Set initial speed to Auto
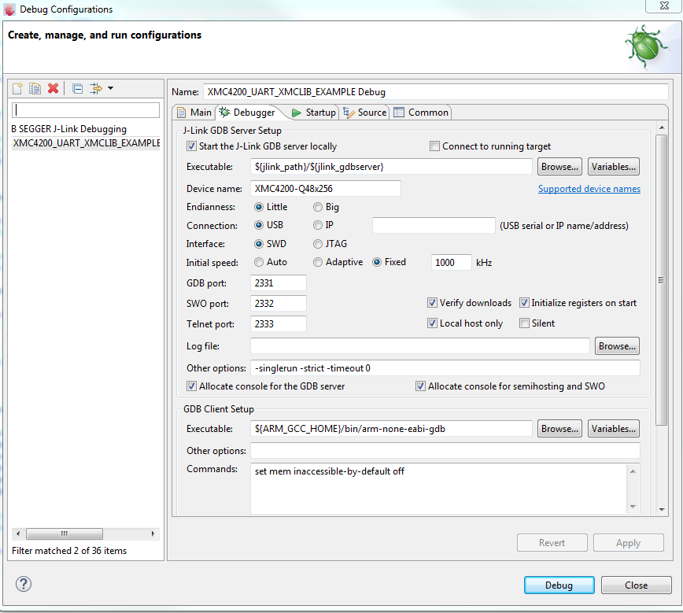The height and width of the screenshot is (613, 683). click(259, 262)
